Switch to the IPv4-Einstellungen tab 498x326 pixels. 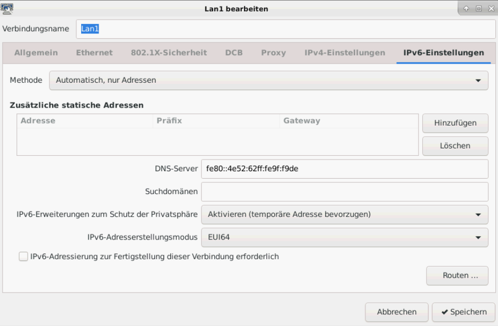pos(345,52)
